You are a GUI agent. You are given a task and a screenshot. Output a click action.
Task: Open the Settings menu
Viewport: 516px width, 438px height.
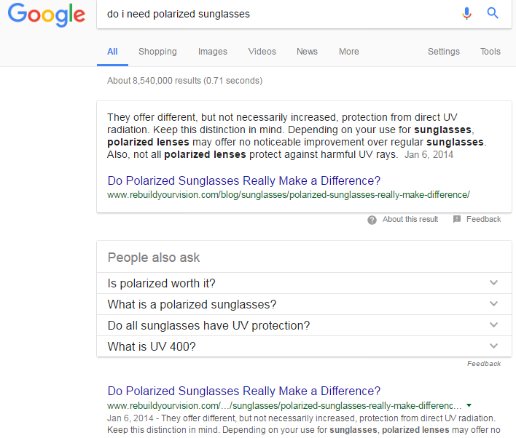(444, 52)
